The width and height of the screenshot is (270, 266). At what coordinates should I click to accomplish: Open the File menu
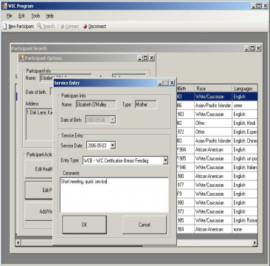coord(10,16)
